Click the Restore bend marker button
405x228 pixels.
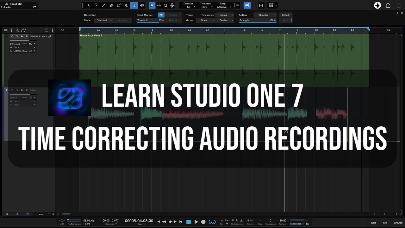pos(173,20)
